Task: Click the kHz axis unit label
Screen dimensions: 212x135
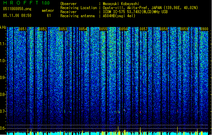Action: (3, 27)
